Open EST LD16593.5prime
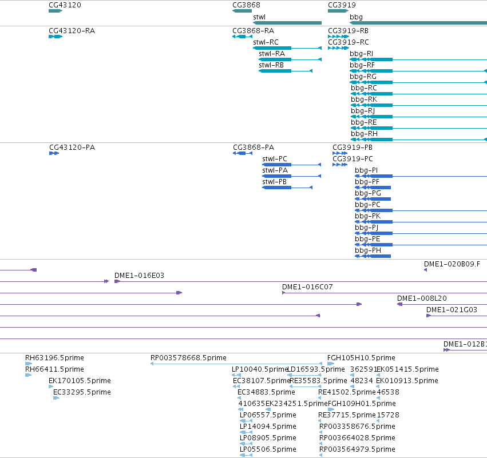This screenshot has height=458, width=487. tap(316, 369)
